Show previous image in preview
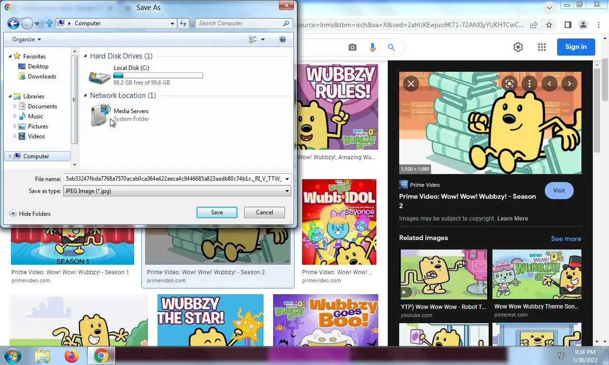Image resolution: width=609 pixels, height=365 pixels. pos(550,84)
